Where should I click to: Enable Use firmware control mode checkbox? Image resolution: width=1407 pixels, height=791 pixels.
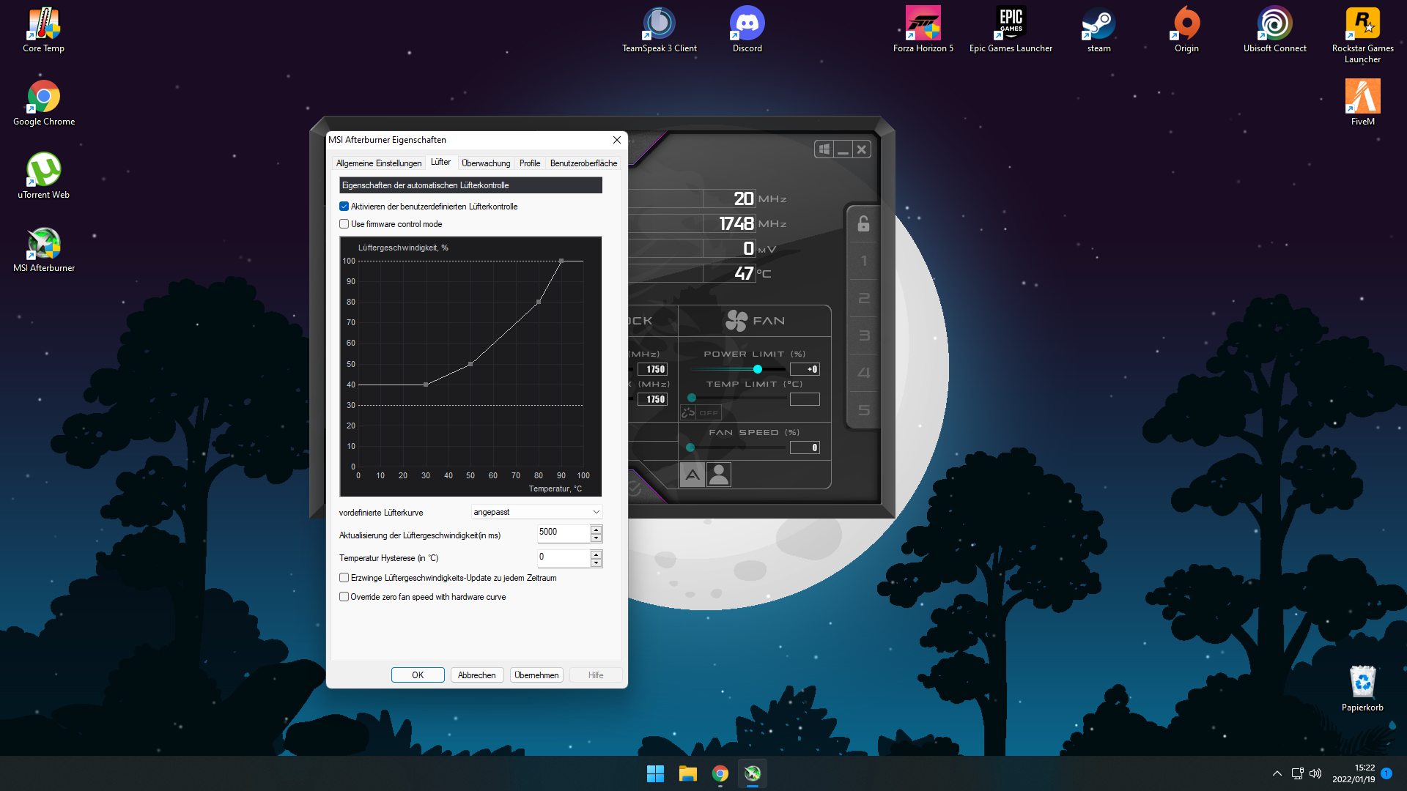click(344, 224)
